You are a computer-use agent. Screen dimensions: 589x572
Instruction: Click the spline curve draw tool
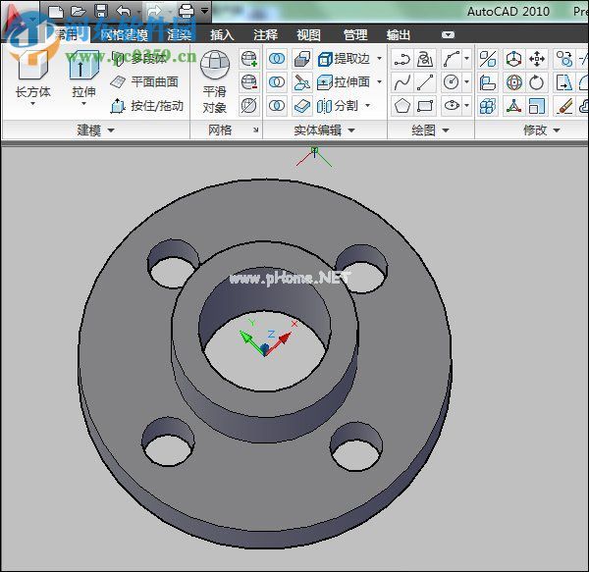402,81
